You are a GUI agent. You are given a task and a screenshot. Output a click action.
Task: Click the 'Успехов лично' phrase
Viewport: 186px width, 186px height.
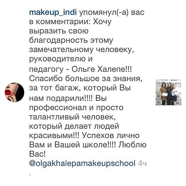[111, 135]
